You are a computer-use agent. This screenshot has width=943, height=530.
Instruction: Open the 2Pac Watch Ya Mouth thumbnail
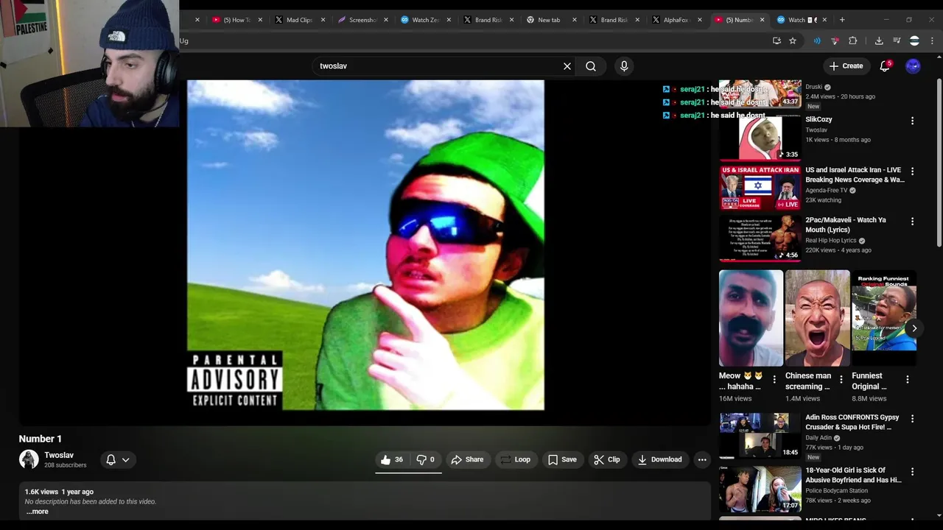(x=760, y=238)
